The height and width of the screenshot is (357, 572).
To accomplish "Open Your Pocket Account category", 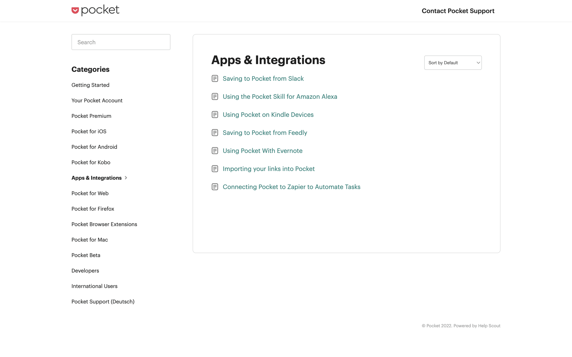I will pos(97,101).
